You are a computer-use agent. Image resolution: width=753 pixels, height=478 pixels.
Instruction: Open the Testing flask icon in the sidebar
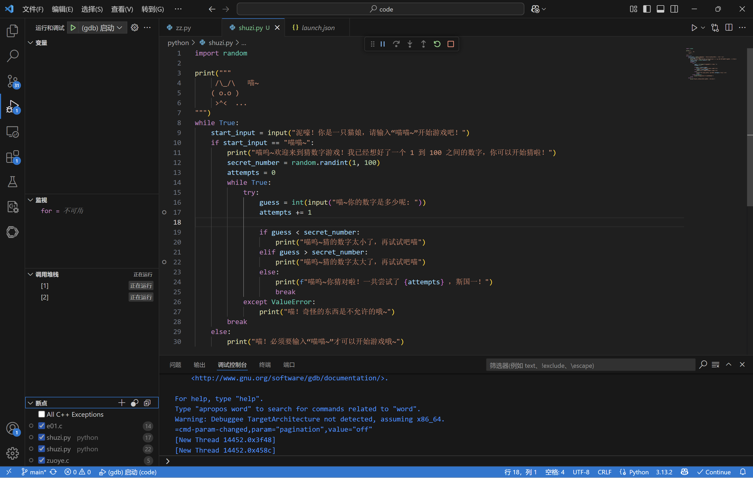13,182
